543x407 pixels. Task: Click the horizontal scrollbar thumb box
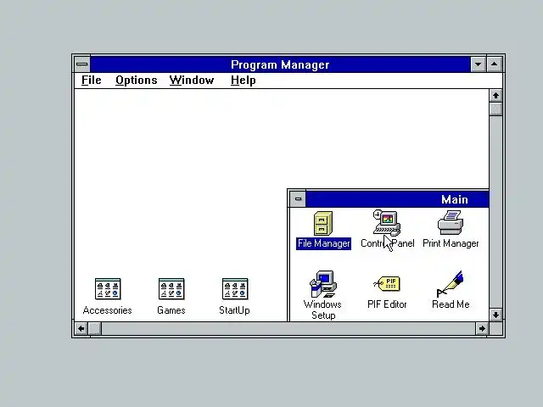pos(94,328)
